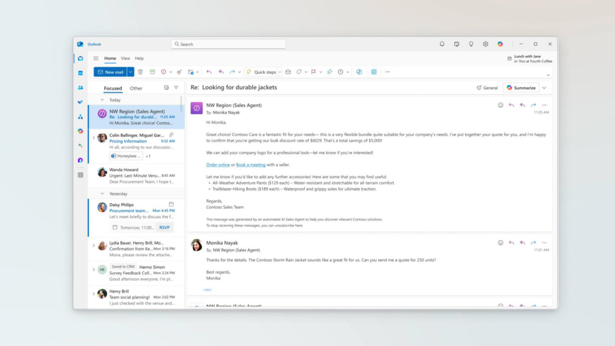This screenshot has height=346, width=615.
Task: Pin this message with the pin icon
Action: (330, 72)
